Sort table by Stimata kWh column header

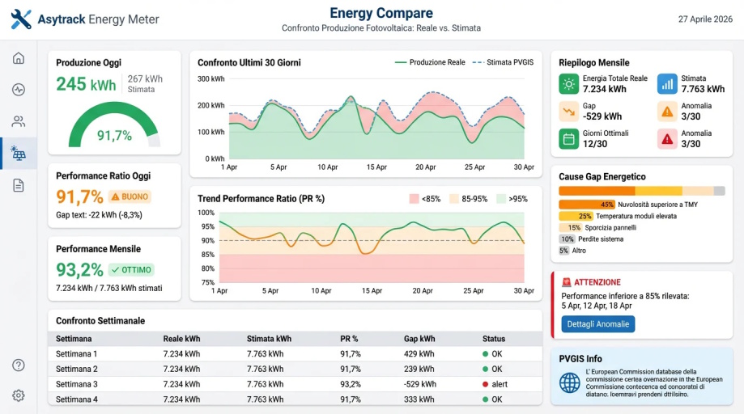click(269, 339)
